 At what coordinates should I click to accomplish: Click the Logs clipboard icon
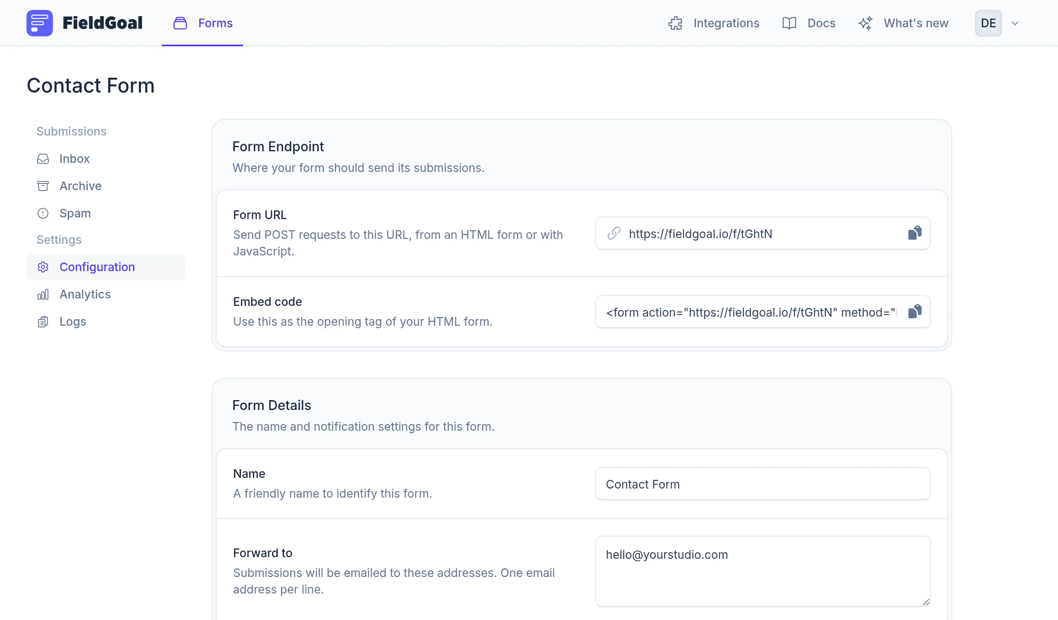(x=43, y=322)
